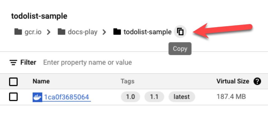Open the gcr.io breadcrumb
The height and width of the screenshot is (116, 268).
point(33,32)
